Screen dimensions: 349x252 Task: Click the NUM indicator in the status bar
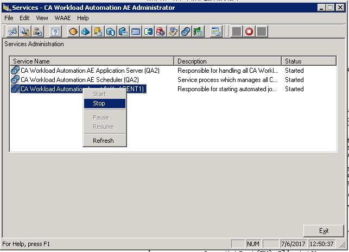point(253,244)
